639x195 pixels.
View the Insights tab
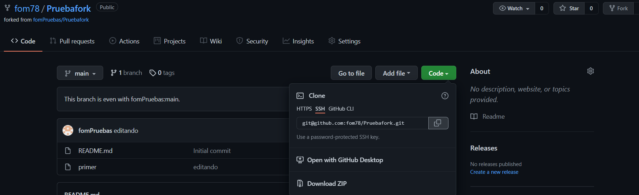298,41
